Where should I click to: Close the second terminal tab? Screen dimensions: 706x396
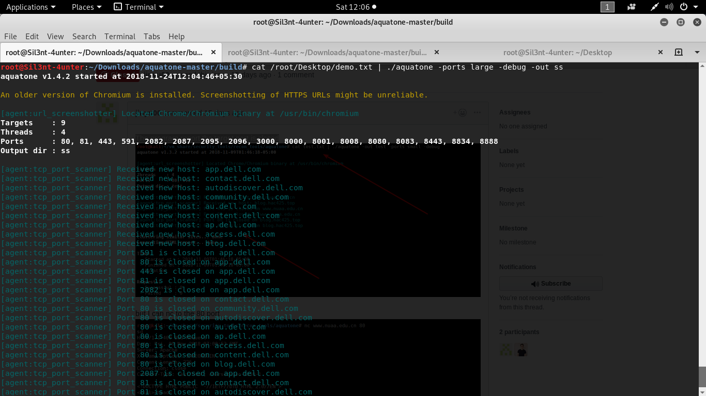point(437,52)
